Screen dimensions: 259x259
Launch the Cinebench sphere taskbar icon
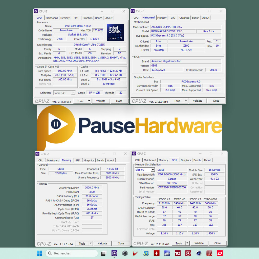tap(199, 253)
